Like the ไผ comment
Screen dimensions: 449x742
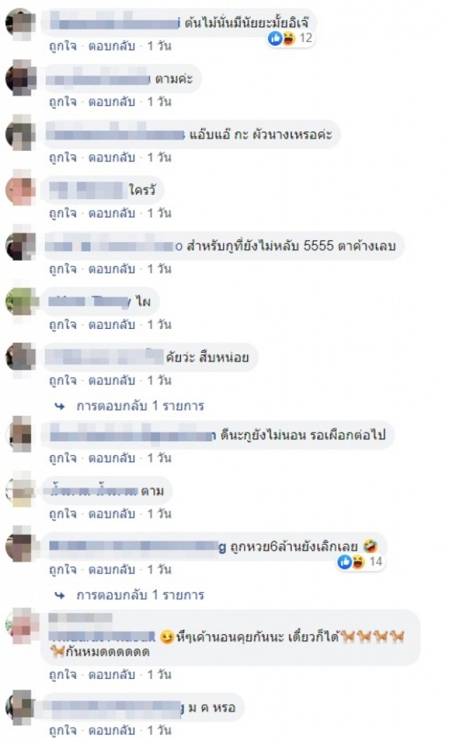63,325
